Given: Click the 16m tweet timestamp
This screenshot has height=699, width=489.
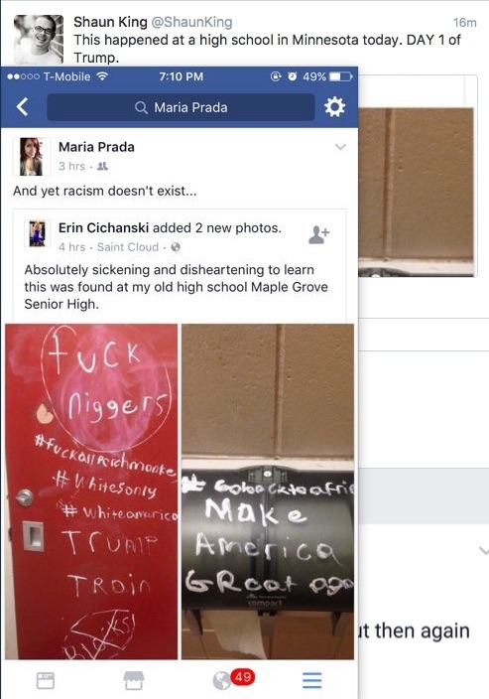Looking at the screenshot, I should [464, 22].
